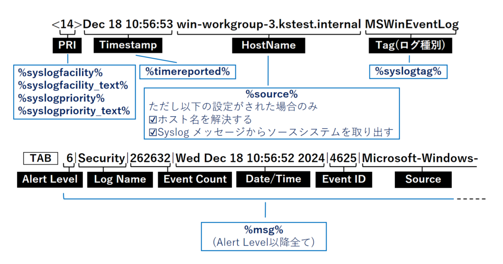Click the %msg% heading text

coord(264,230)
